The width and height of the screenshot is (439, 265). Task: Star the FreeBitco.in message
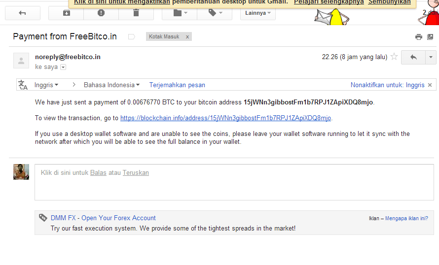point(394,57)
